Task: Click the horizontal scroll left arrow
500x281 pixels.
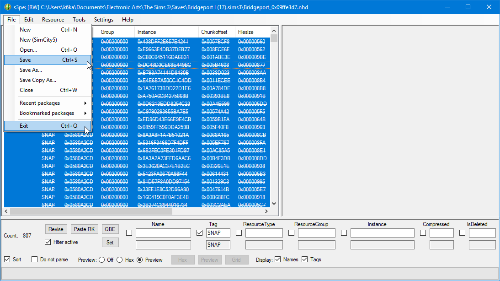Action: [x=6, y=211]
